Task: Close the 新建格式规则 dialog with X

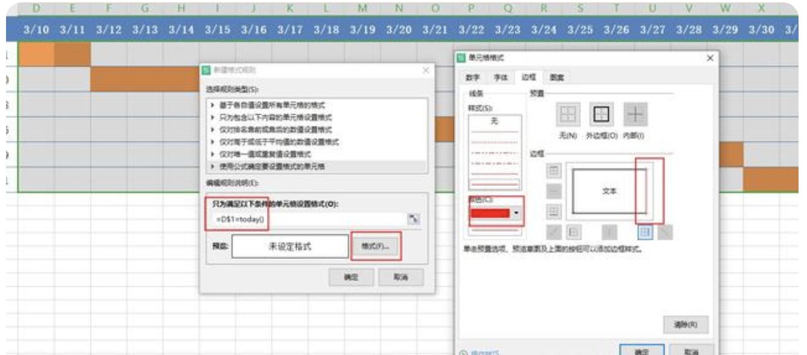Action: (x=425, y=71)
